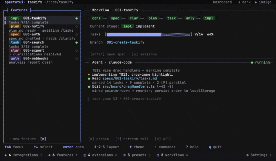Click the hollow status circle for 005-export
276x161 pixels.
[77, 51]
